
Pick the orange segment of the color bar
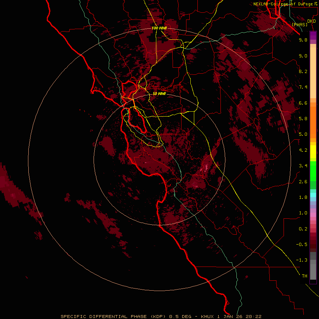(x=313, y=123)
